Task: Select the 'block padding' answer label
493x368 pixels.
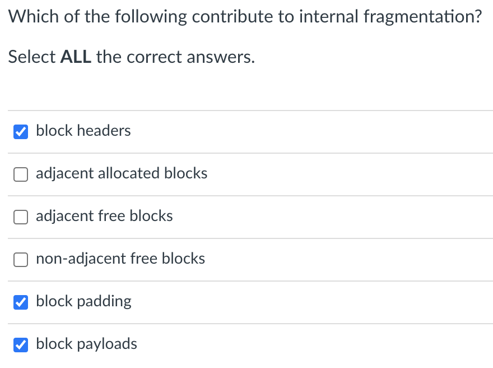Action: click(83, 302)
